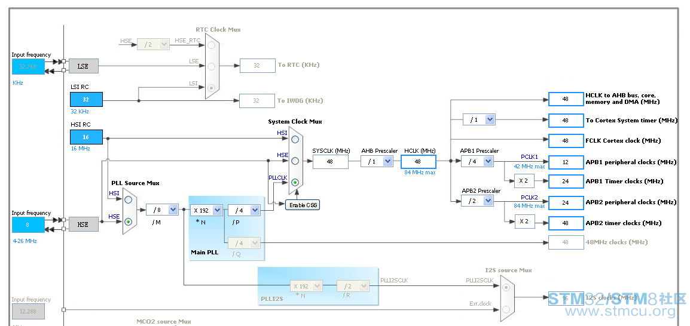Select LSI in RTC Clock Mux
The image size is (690, 326).
click(x=212, y=87)
